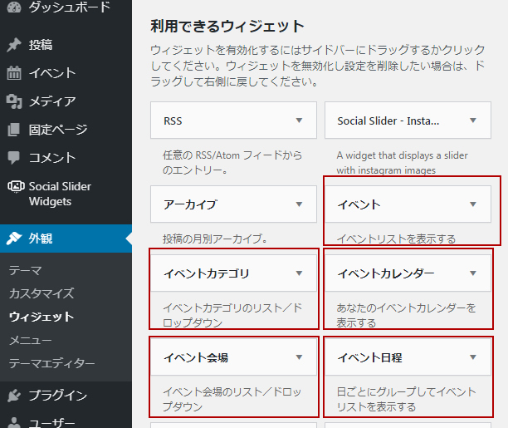Click the pages icon beside 固定ページ
The height and width of the screenshot is (428, 508).
point(14,130)
